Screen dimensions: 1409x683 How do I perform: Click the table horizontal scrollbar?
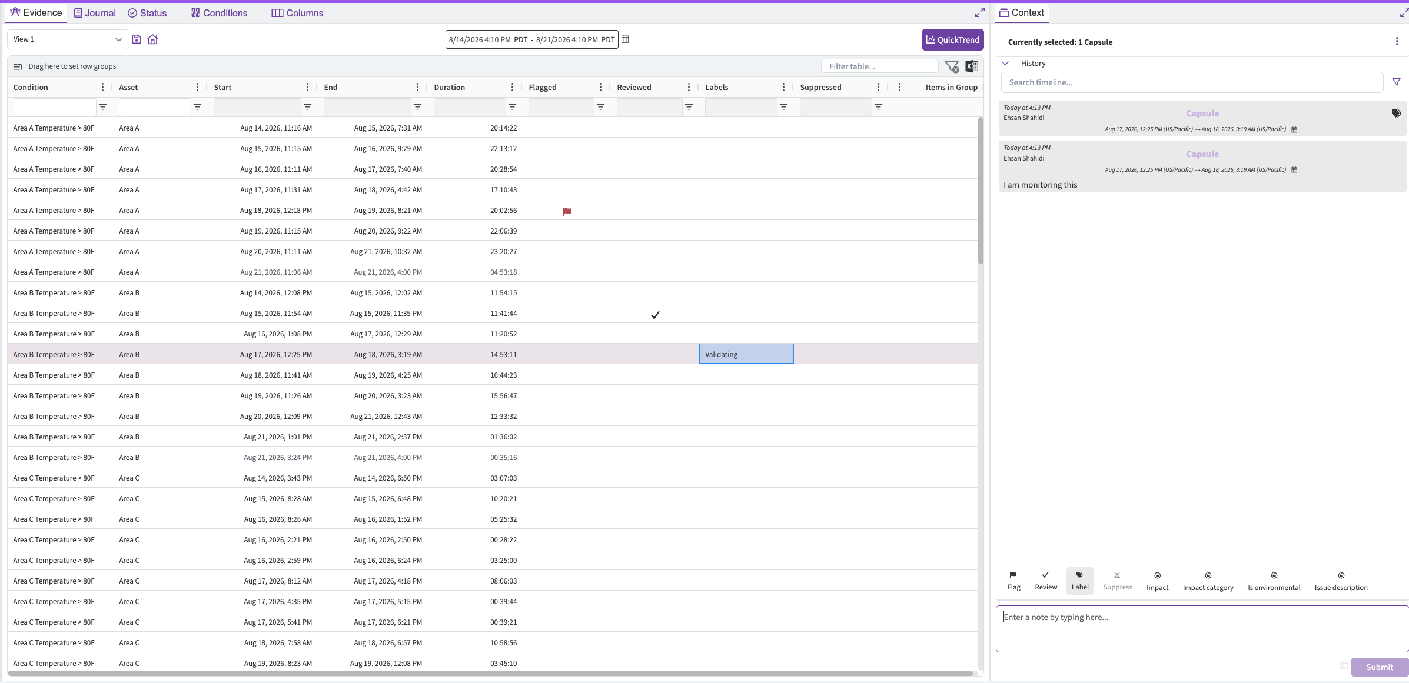(x=490, y=674)
